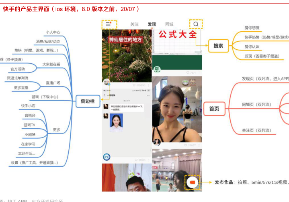Open more options beside 25067 likes
This screenshot has width=289, height=202.
point(199,145)
